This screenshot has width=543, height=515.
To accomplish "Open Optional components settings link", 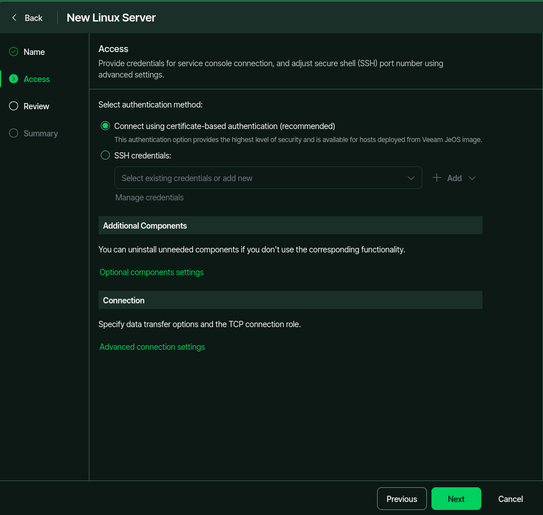I will 151,272.
